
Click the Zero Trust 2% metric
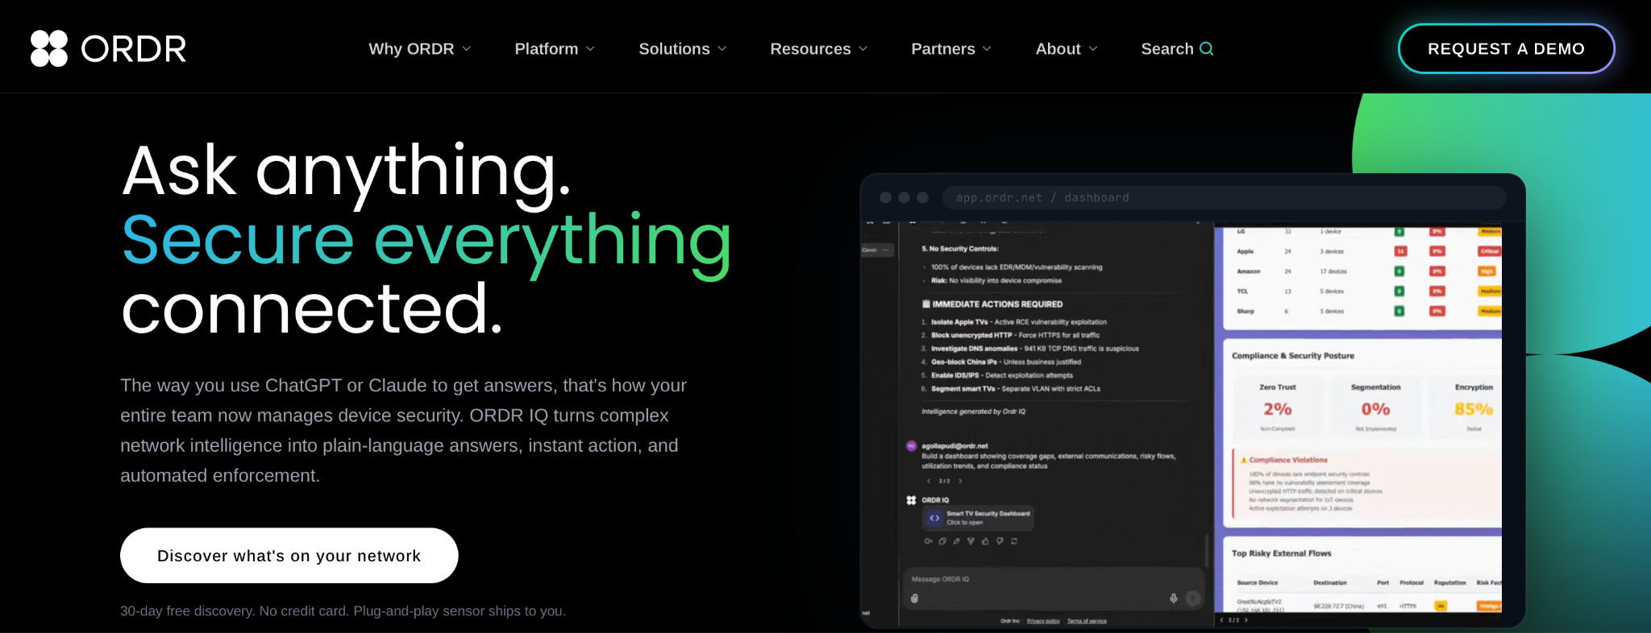1278,408
